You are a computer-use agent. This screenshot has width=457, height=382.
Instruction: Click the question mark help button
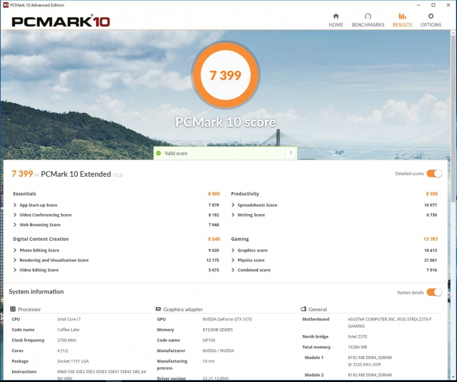(290, 153)
